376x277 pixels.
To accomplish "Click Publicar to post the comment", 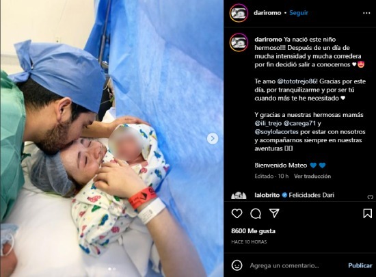I will tap(360, 265).
